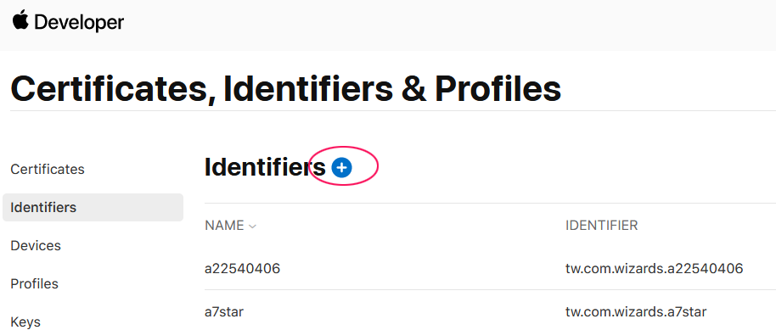
Task: Select Identifiers in the left sidebar
Action: (93, 207)
